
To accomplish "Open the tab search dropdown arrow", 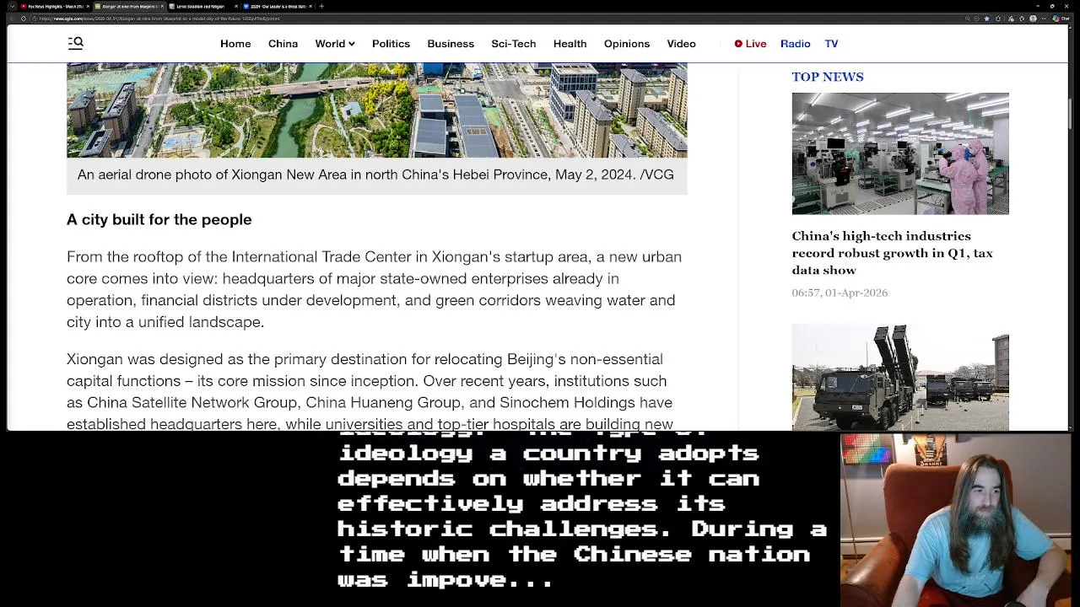I will [x=12, y=6].
